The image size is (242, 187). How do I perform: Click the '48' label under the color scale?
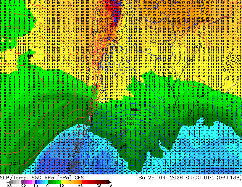coord(110,185)
